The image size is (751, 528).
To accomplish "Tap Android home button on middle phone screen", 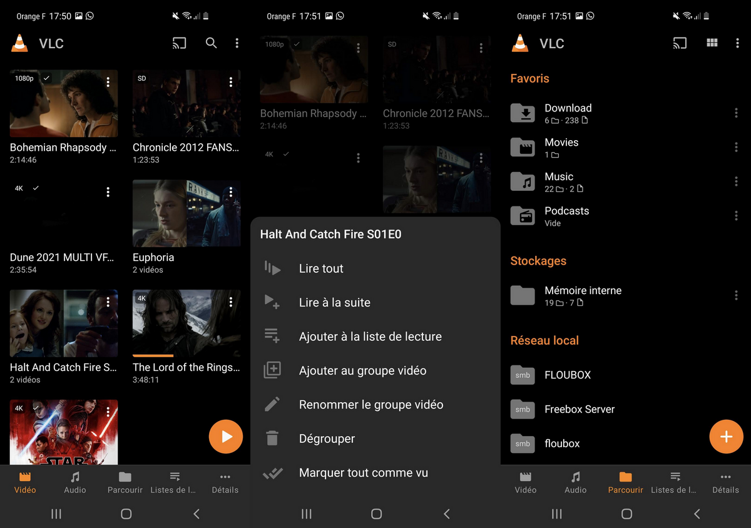I will coord(376,514).
